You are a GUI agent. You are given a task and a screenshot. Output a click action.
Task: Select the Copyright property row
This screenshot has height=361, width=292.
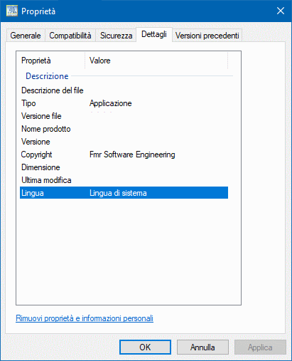pos(124,155)
